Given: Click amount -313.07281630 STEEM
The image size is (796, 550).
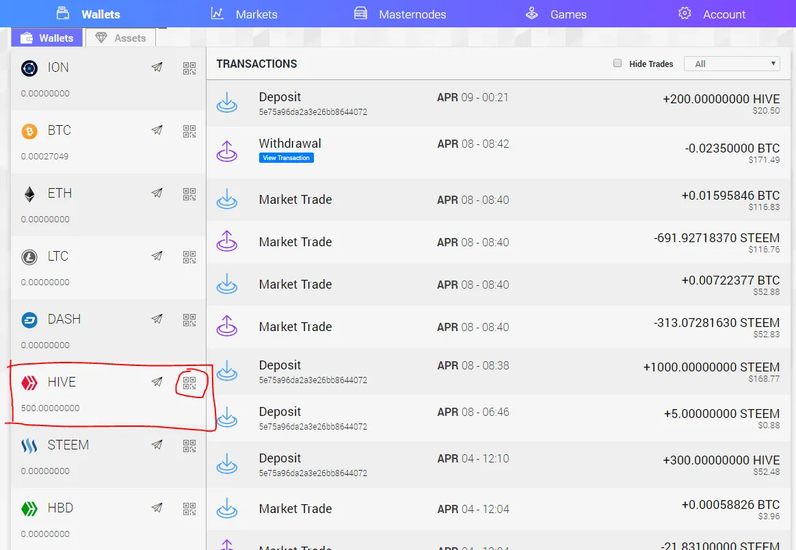Looking at the screenshot, I should [716, 323].
